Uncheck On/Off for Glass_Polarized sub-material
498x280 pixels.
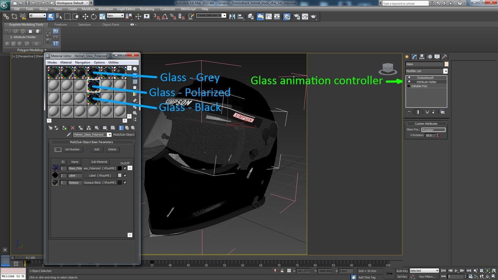tap(125, 168)
